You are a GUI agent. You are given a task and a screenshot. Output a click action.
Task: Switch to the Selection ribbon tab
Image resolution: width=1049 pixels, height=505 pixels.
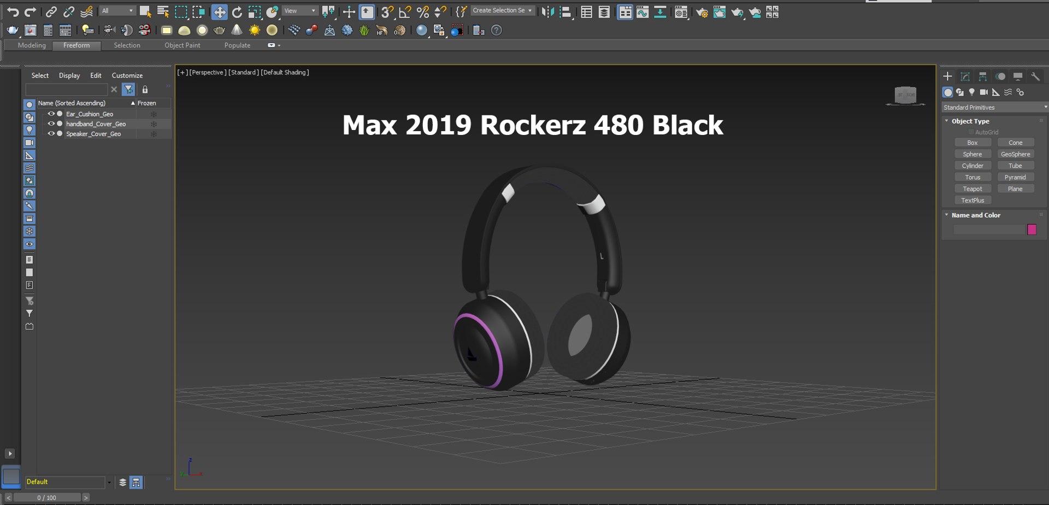point(127,45)
